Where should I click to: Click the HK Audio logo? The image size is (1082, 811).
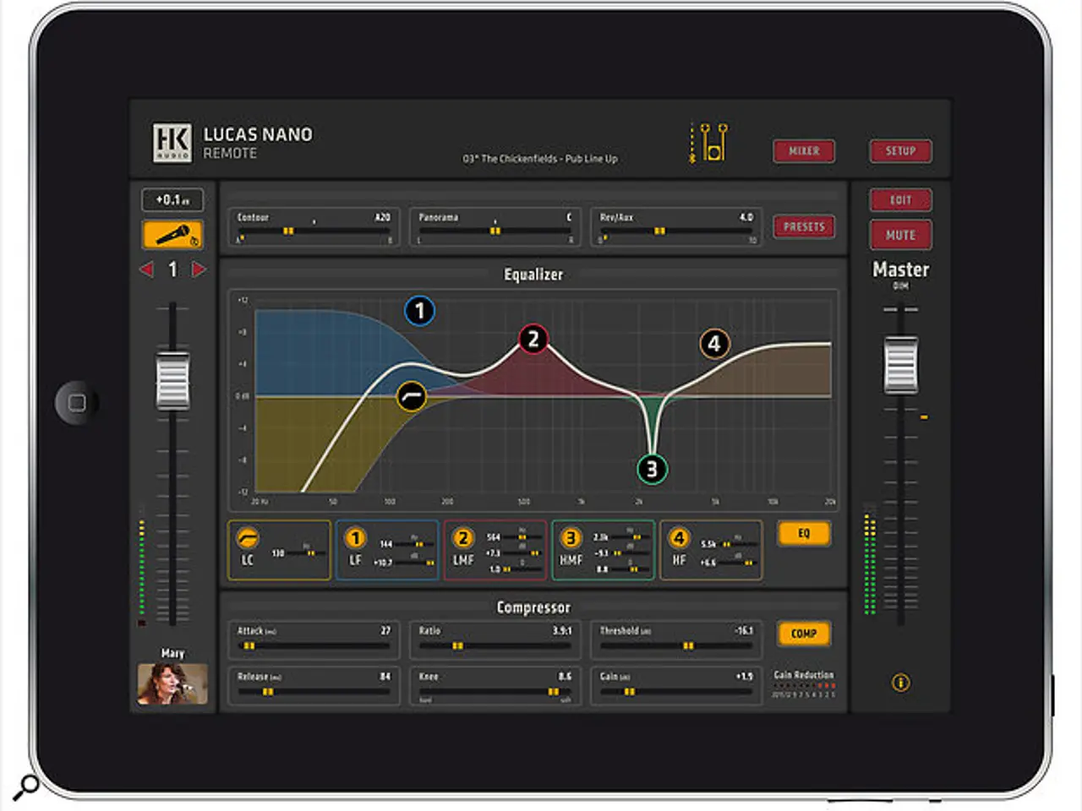pyautogui.click(x=172, y=142)
